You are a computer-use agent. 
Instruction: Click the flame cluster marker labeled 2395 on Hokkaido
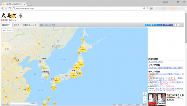[83, 49]
